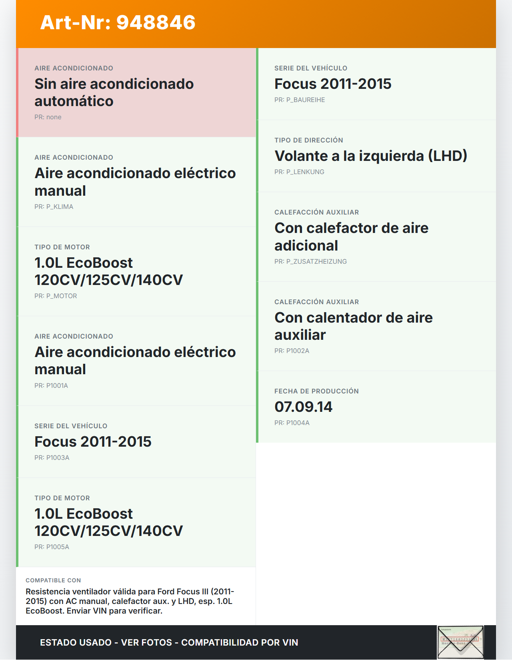Click the EcoBoost engine heading above PR: P1005A

click(x=108, y=522)
